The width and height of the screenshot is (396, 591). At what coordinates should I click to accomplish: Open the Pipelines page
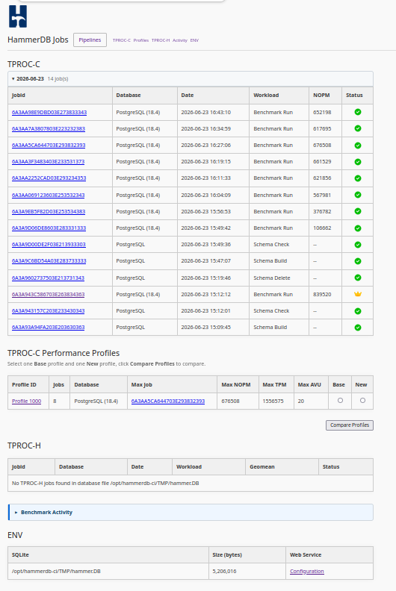click(x=90, y=40)
